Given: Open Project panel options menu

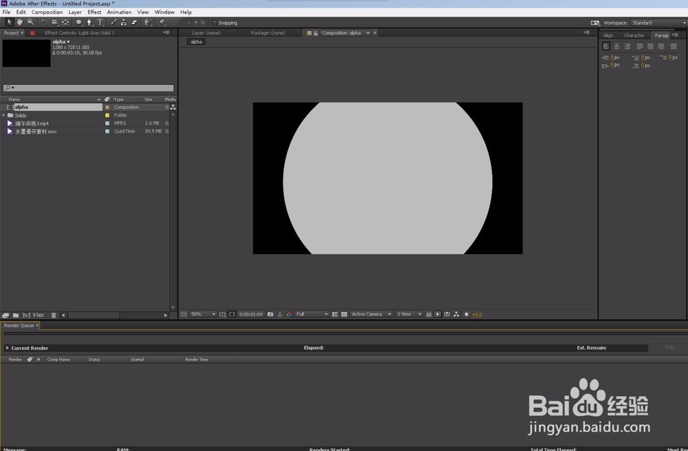Looking at the screenshot, I should (166, 32).
